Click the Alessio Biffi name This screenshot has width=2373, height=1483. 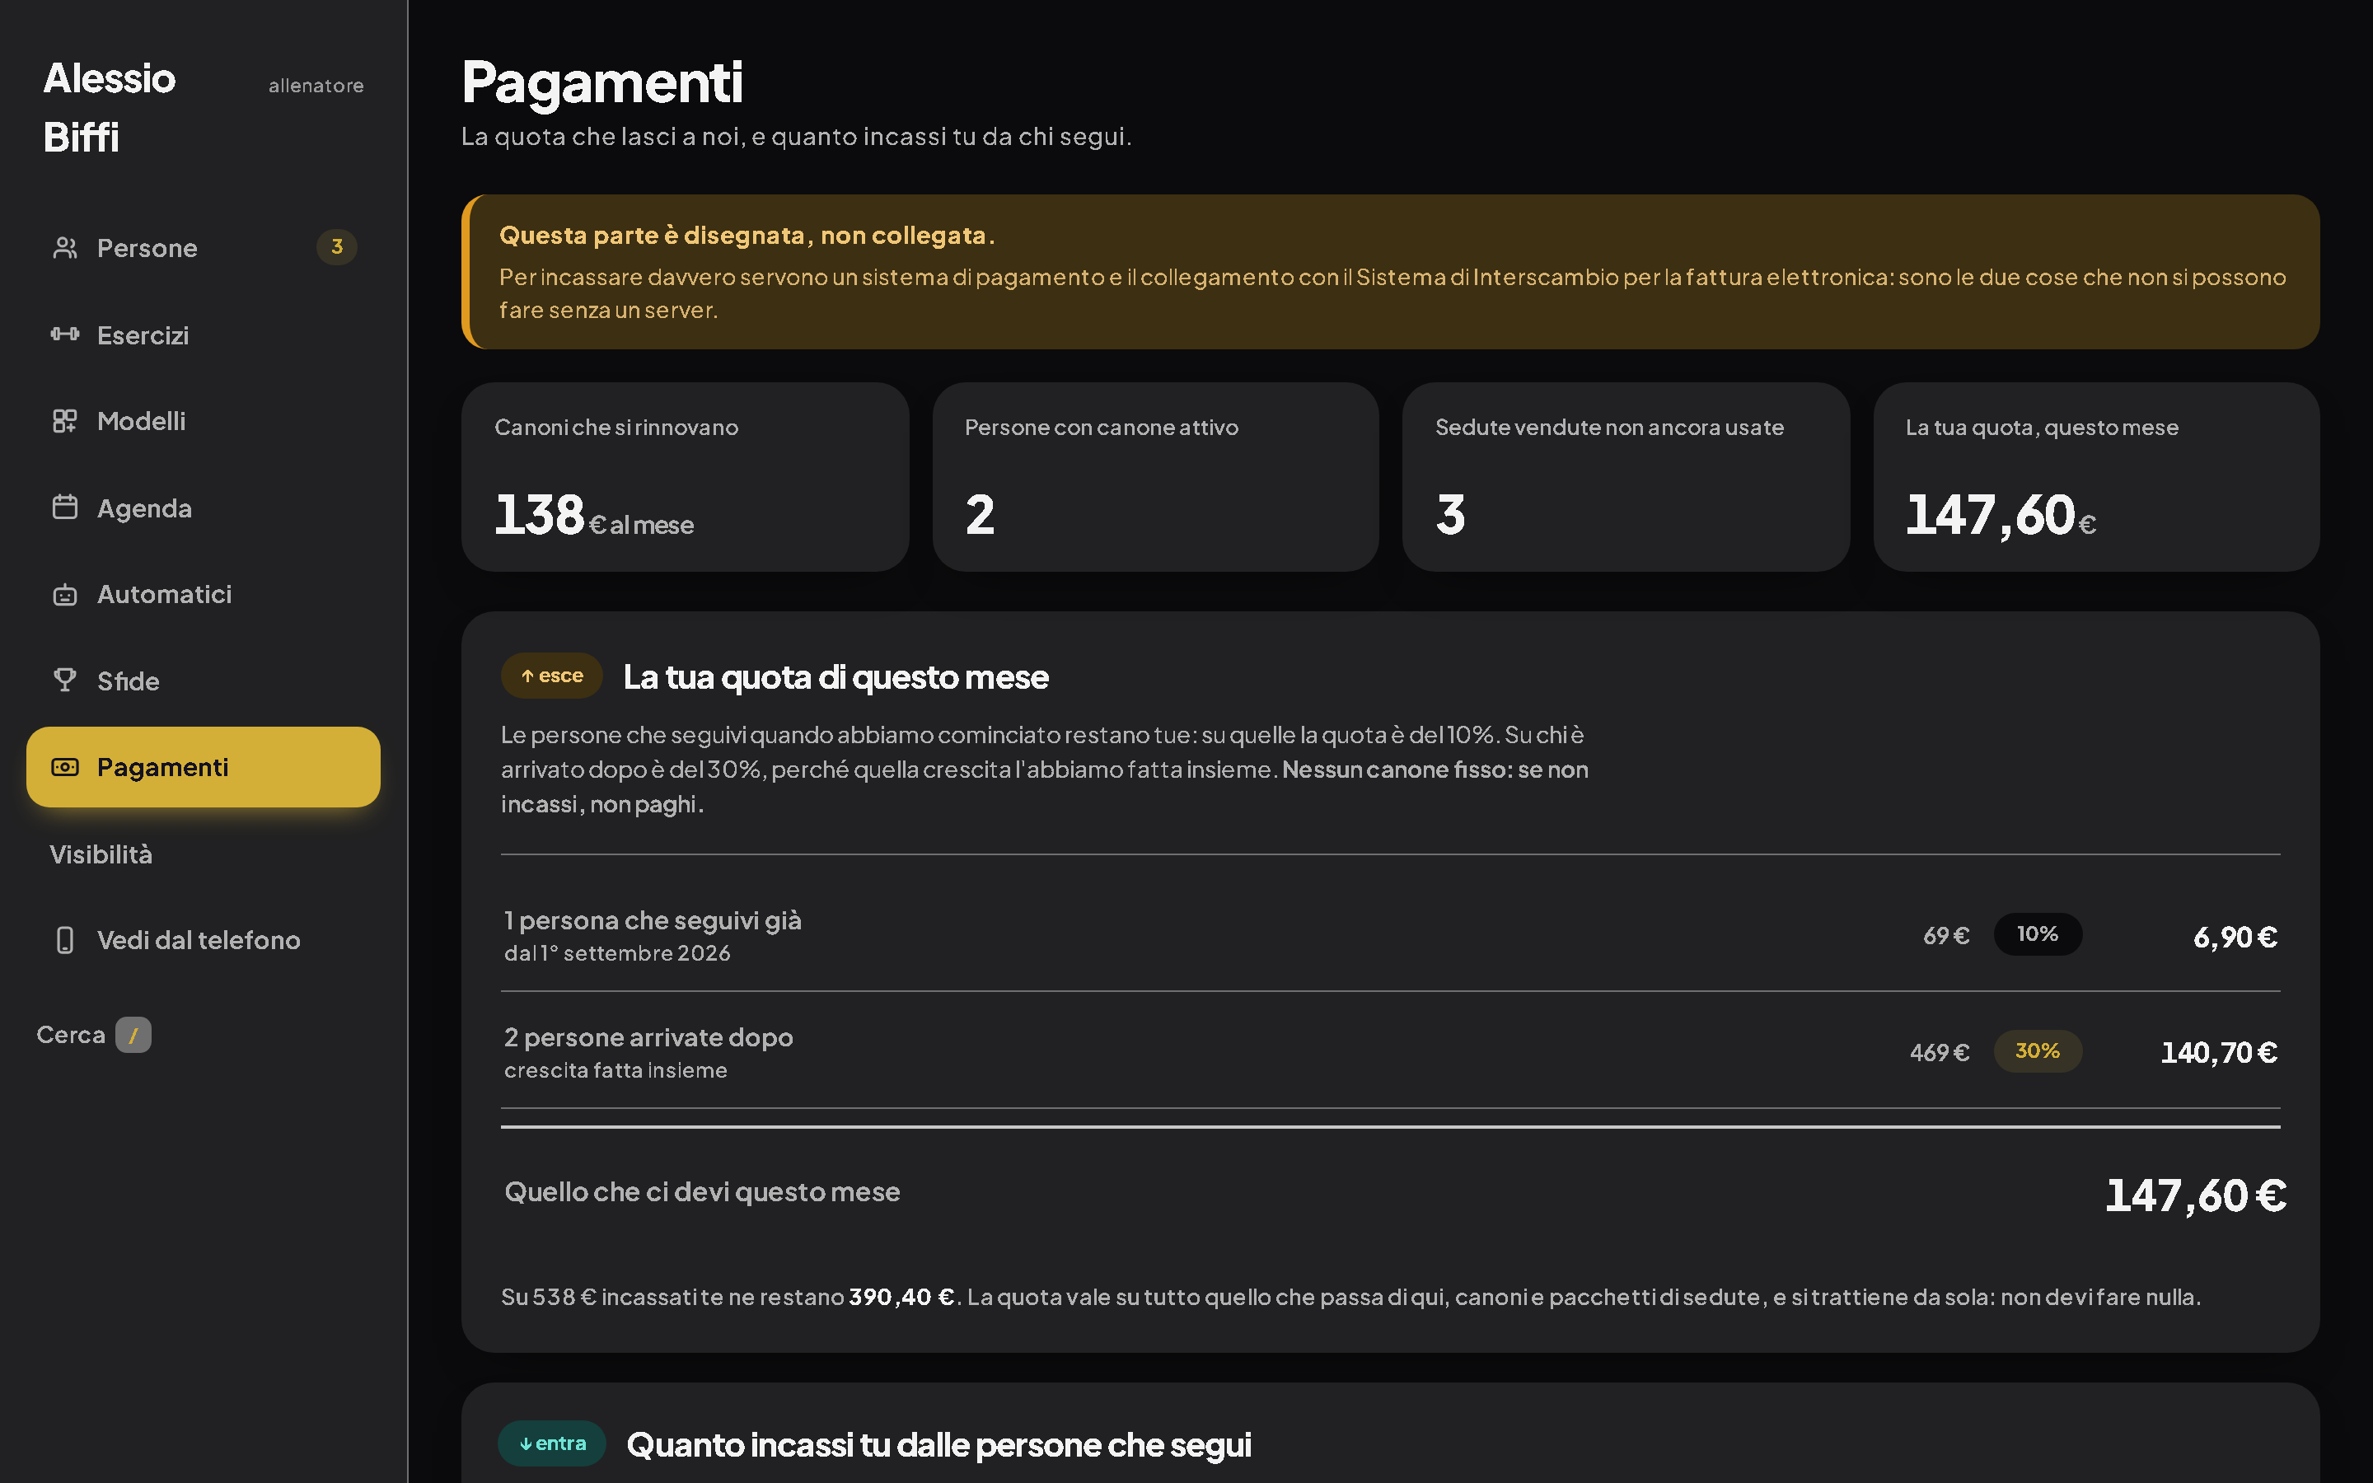(109, 108)
